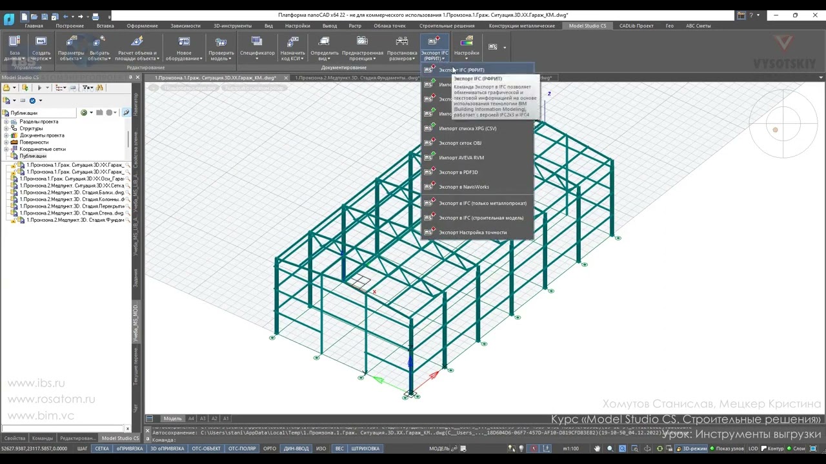Toggle ШАГ snap mode in status bar
The image size is (826, 464).
(83, 449)
